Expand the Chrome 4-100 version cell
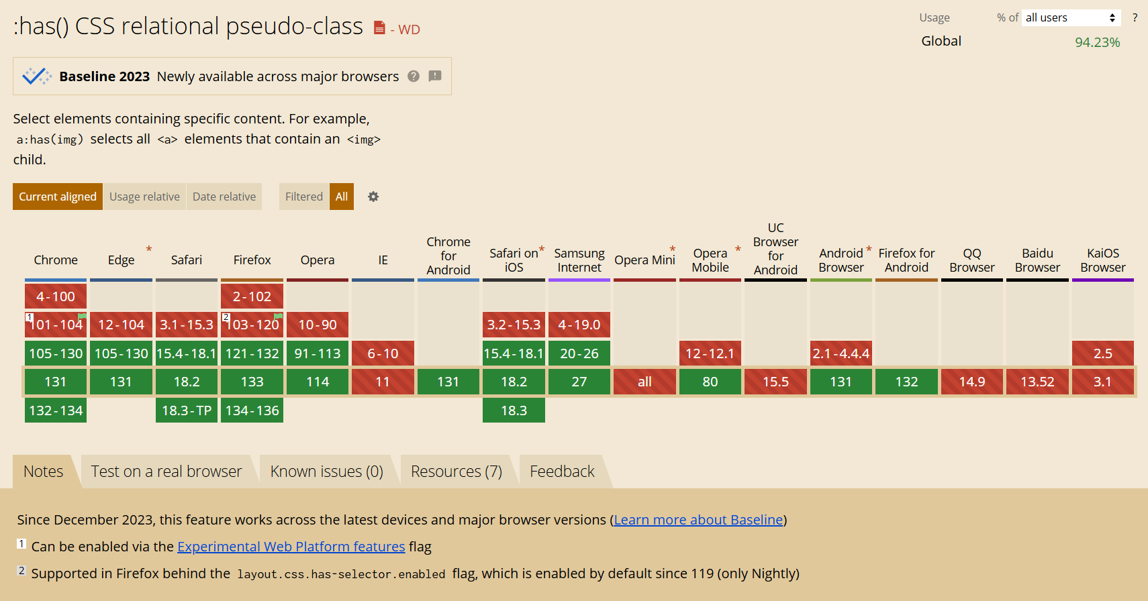This screenshot has height=601, width=1148. 55,295
